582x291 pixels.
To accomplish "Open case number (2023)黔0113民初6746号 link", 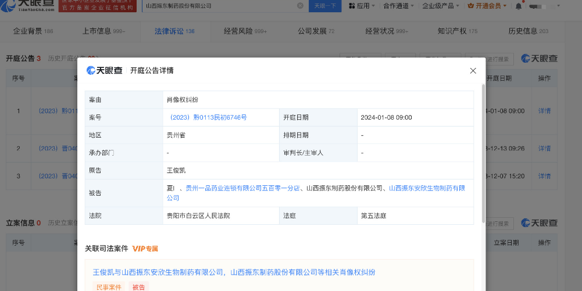I will point(207,117).
